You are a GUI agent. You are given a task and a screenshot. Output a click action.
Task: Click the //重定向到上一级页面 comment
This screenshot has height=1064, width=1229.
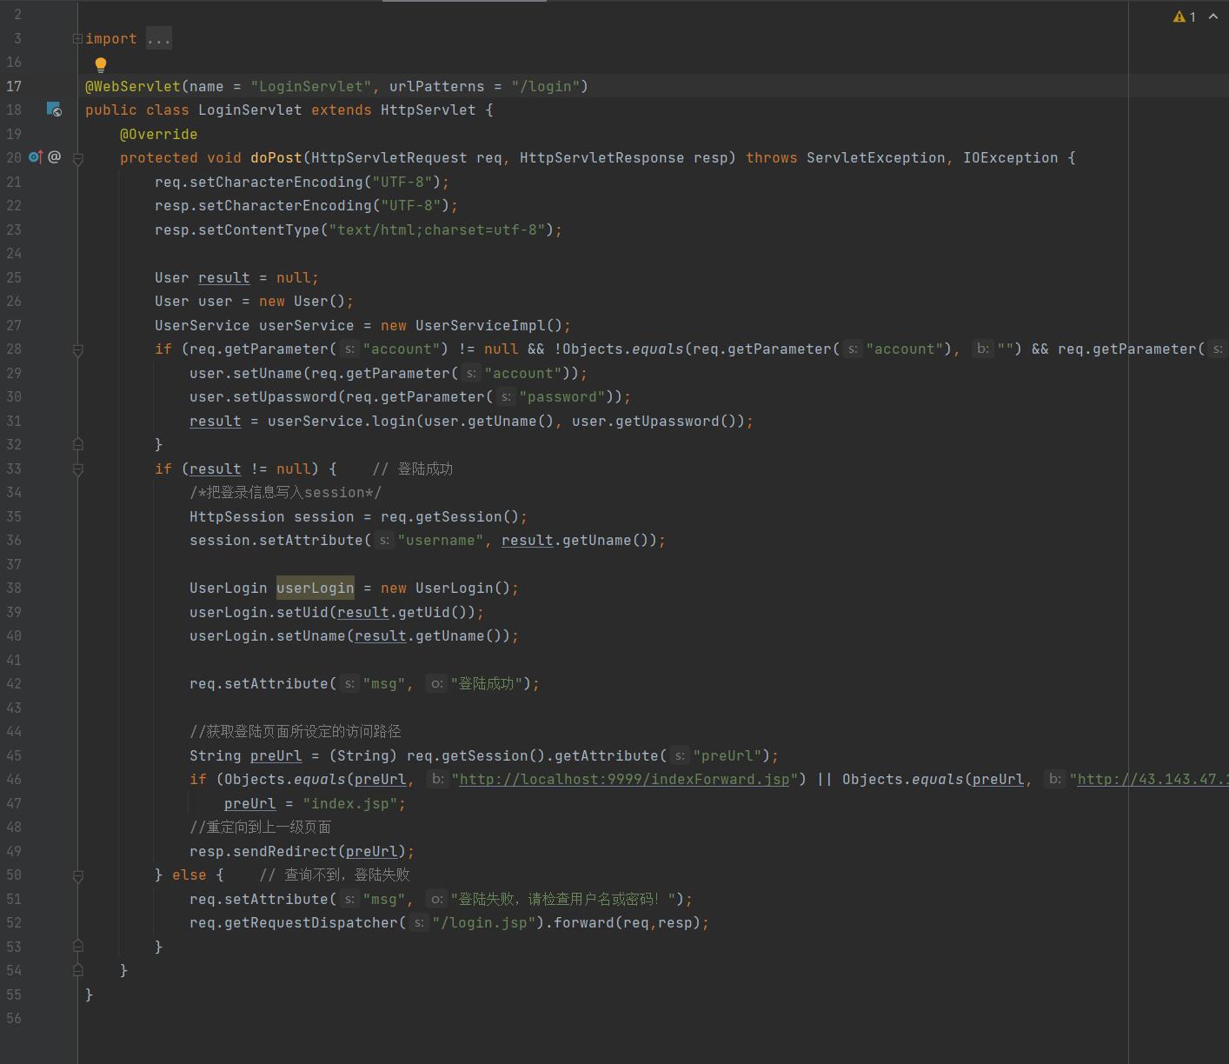[261, 828]
